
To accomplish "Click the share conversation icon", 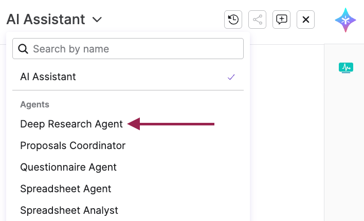I will [x=258, y=20].
